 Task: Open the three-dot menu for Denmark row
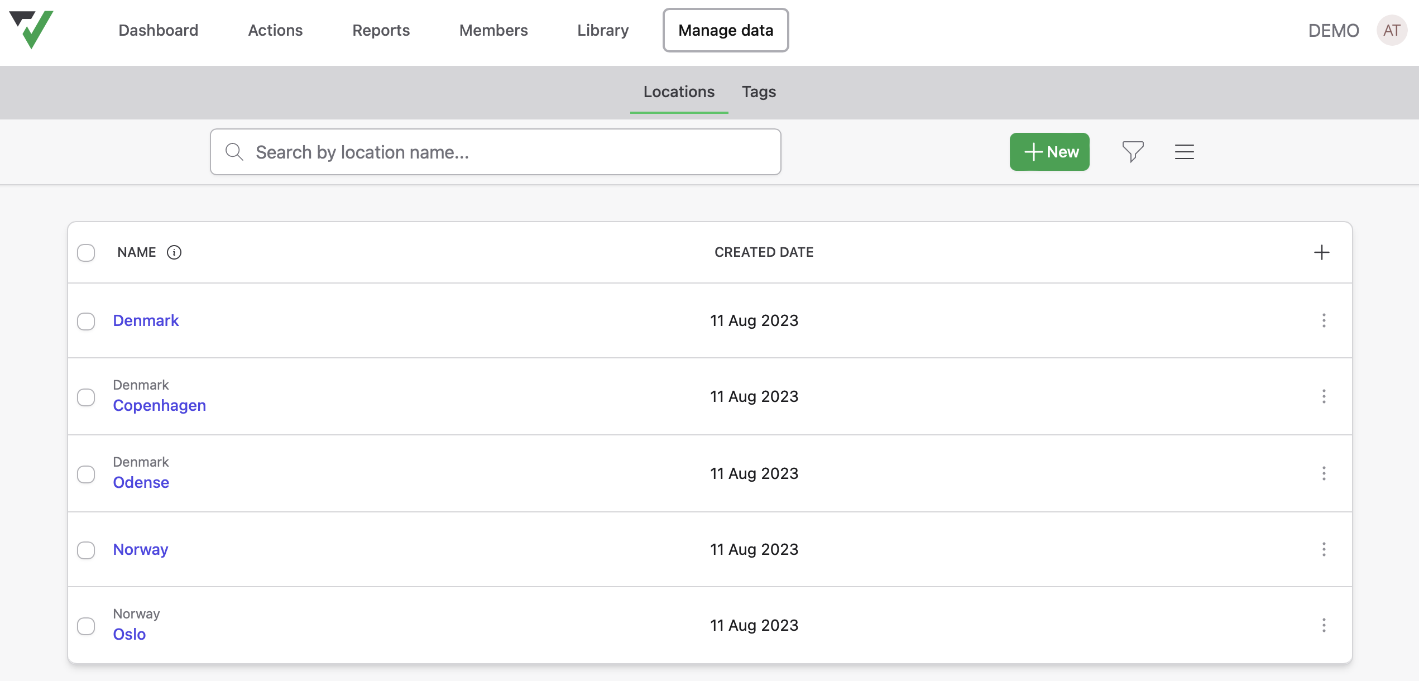[1324, 320]
